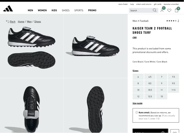Viewport: 184px width, 133px height.
Task: Open the KIDS menu
Action: pyautogui.click(x=54, y=10)
